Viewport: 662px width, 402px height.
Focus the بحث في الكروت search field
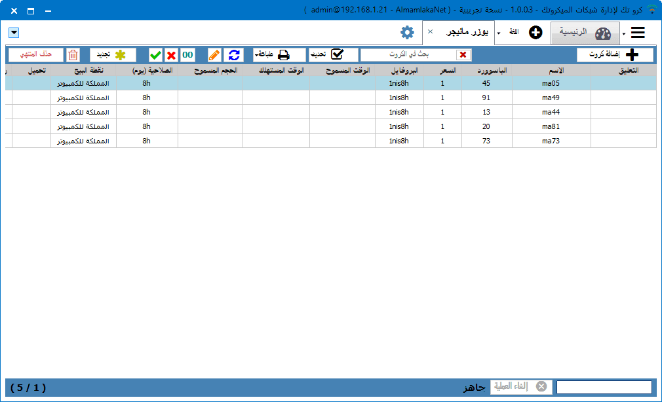click(x=409, y=55)
